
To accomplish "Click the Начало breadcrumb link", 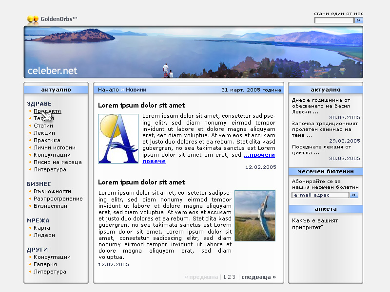I will (108, 90).
